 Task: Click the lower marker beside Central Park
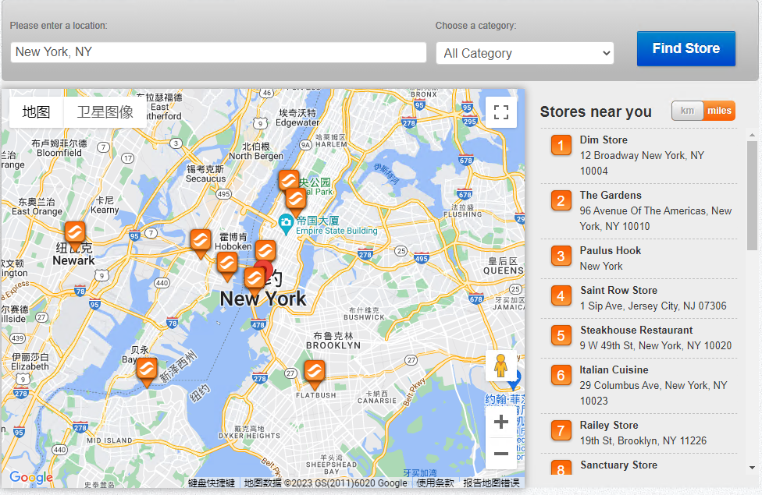point(295,200)
